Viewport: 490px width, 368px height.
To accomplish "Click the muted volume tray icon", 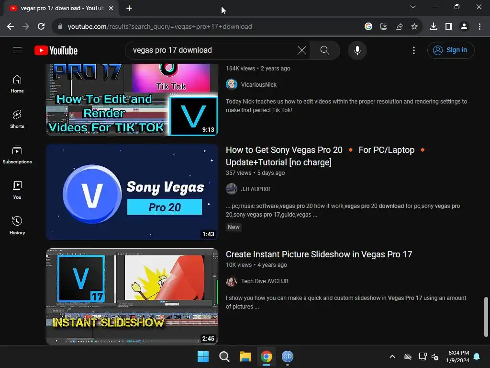I will (434, 356).
